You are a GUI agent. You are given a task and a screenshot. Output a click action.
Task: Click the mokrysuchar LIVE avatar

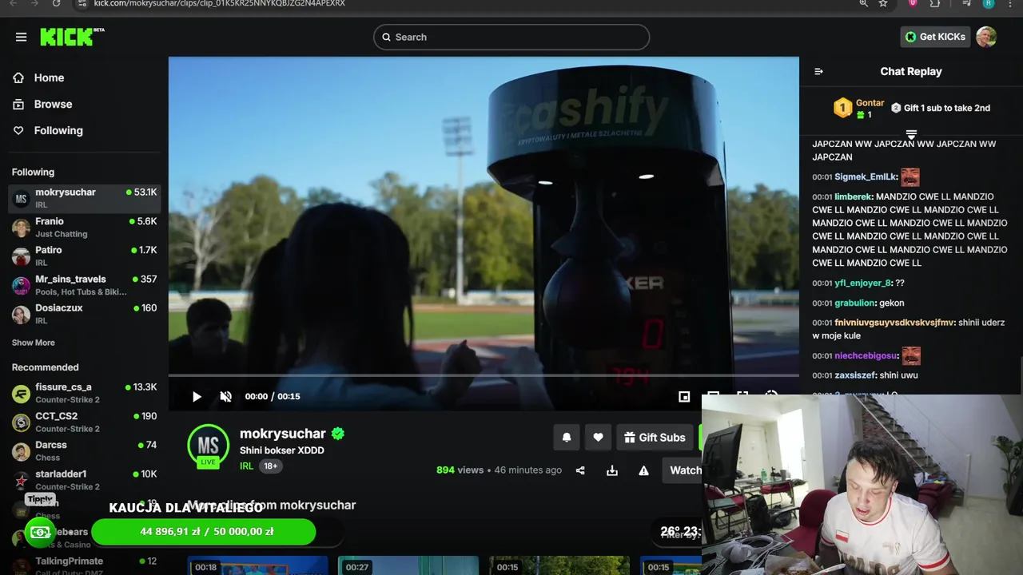click(x=208, y=445)
